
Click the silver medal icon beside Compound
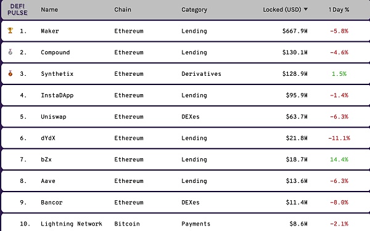pyautogui.click(x=10, y=52)
